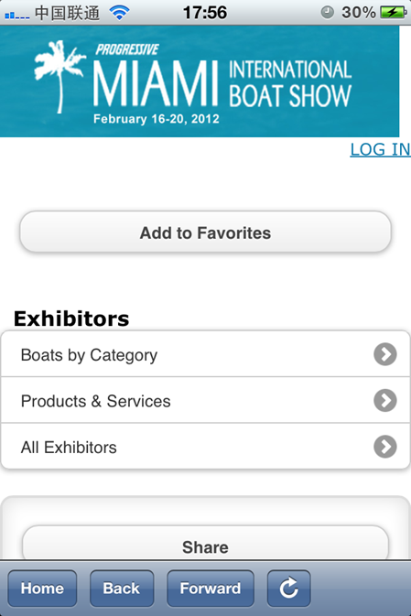
Task: Tap the chevron arrow beside Products & Services
Action: (x=385, y=400)
